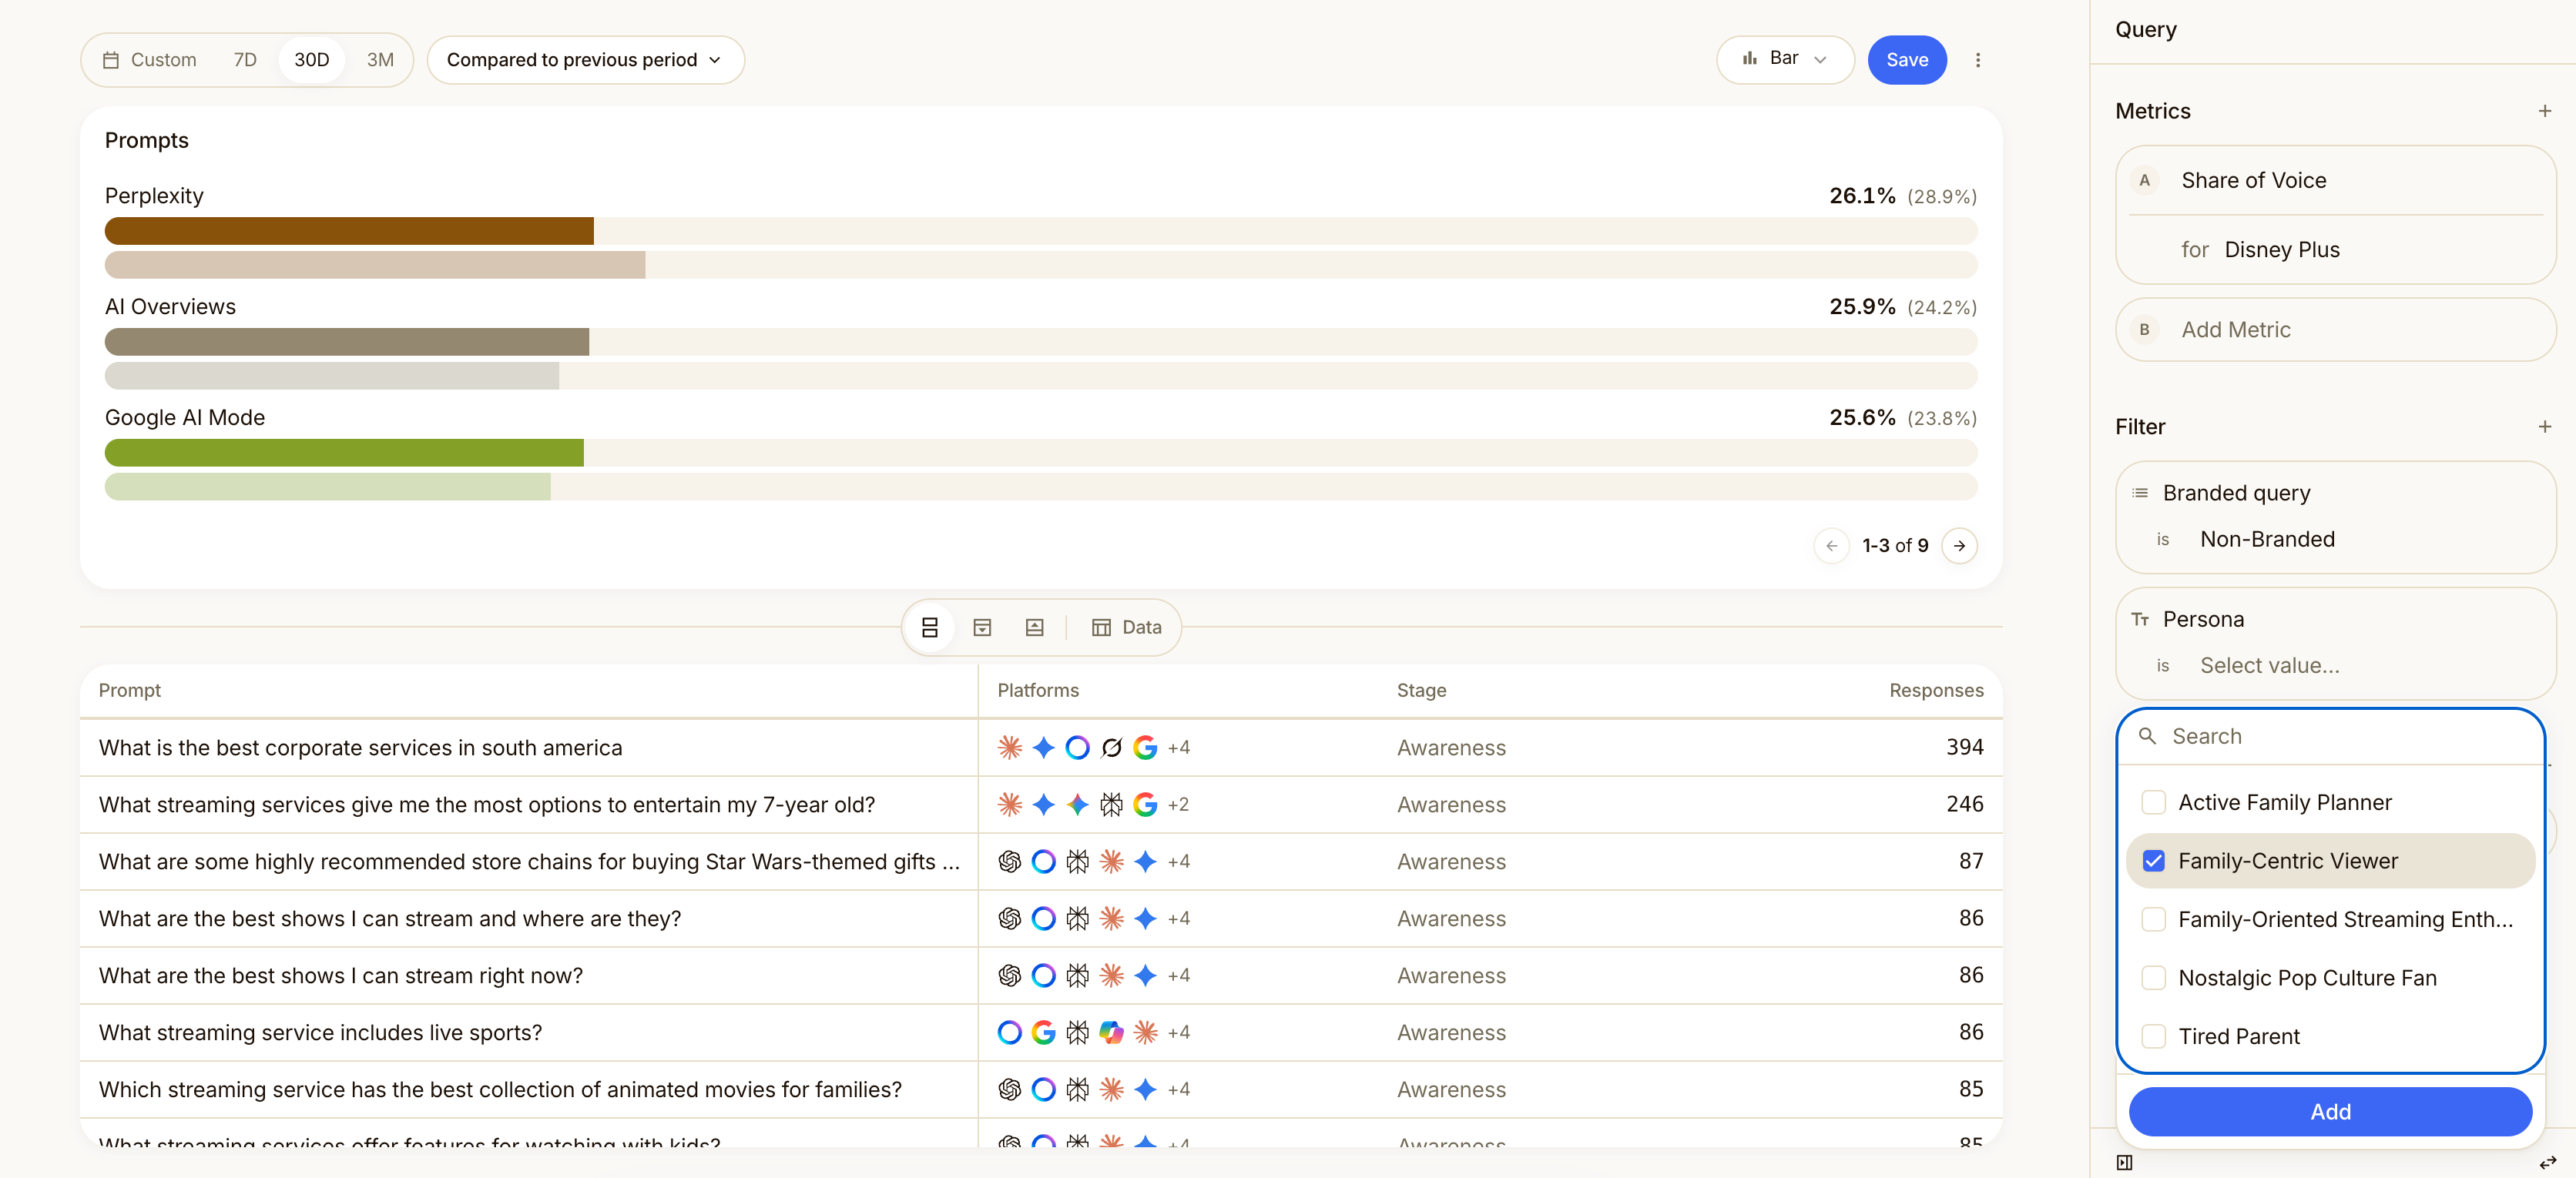Select Custom date range
Viewport: 2576px width, 1178px height.
click(x=150, y=60)
